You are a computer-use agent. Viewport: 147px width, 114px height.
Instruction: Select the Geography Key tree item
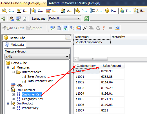point(32,99)
